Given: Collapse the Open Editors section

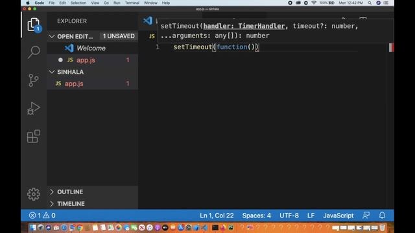Looking at the screenshot, I should [52, 36].
